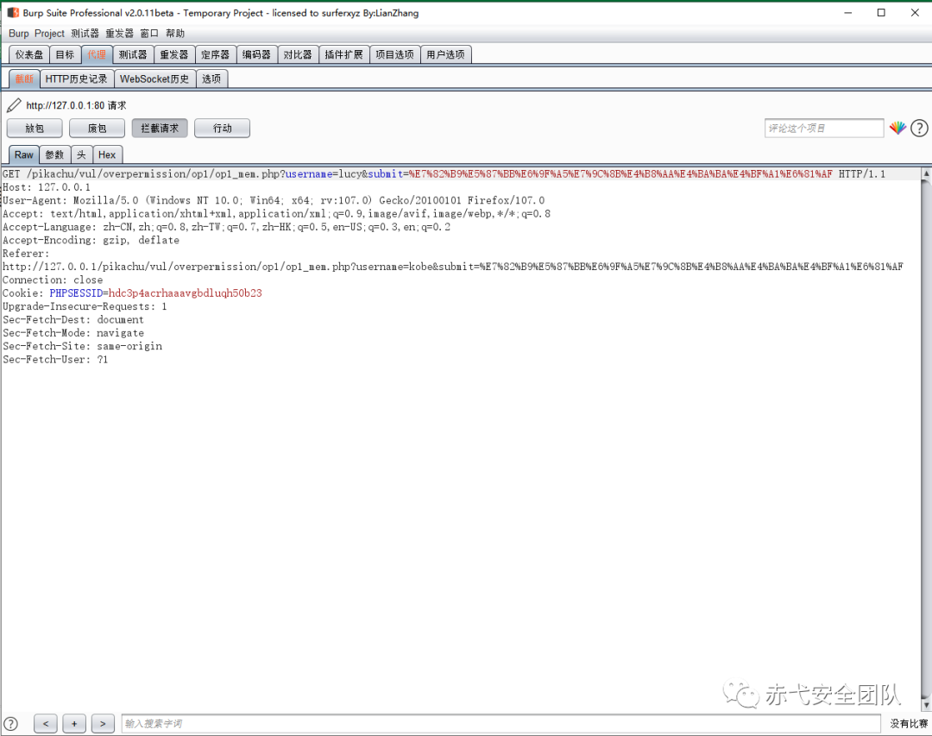Go to next search match with > button
The image size is (932, 736).
point(103,724)
